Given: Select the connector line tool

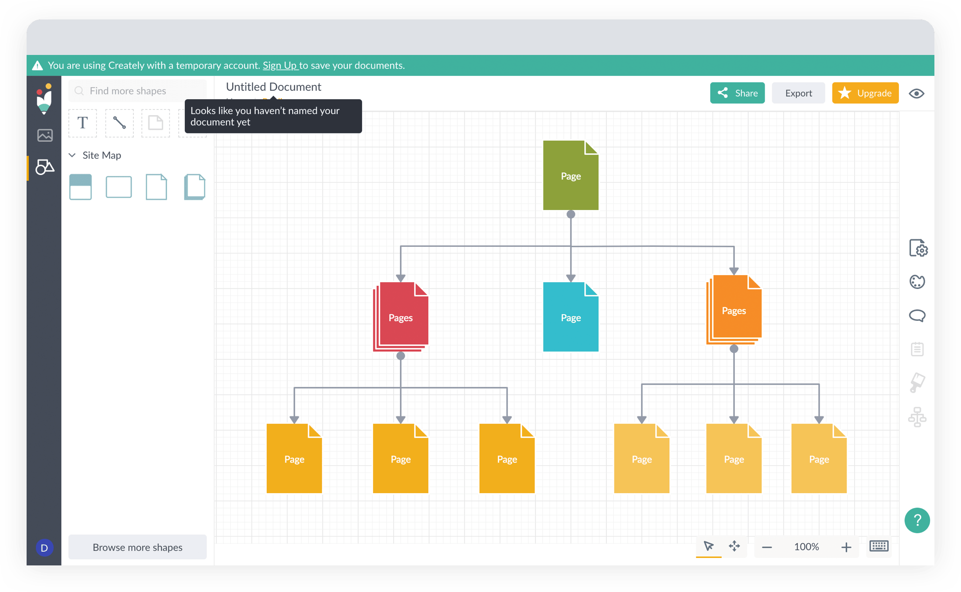Looking at the screenshot, I should tap(119, 123).
